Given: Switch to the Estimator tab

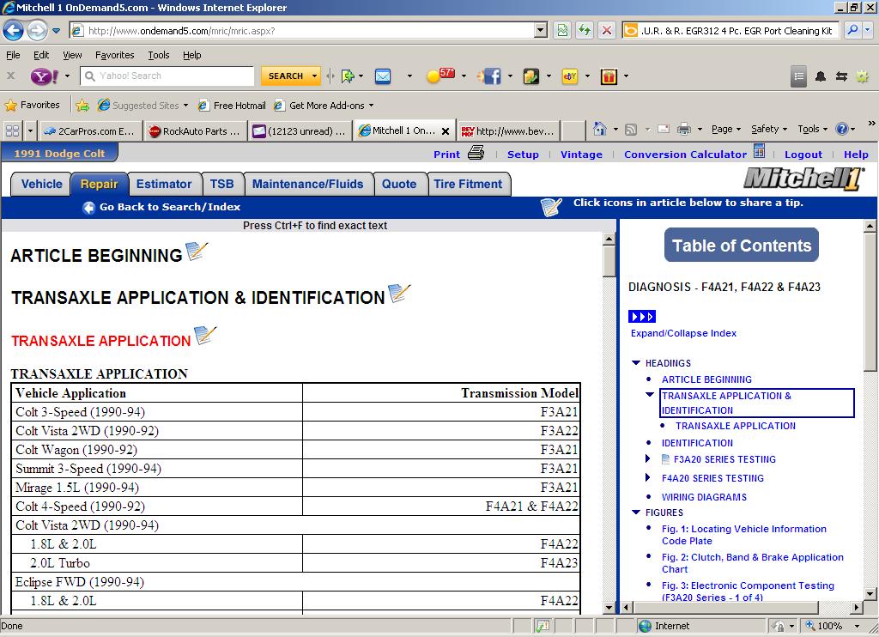Looking at the screenshot, I should [x=164, y=185].
